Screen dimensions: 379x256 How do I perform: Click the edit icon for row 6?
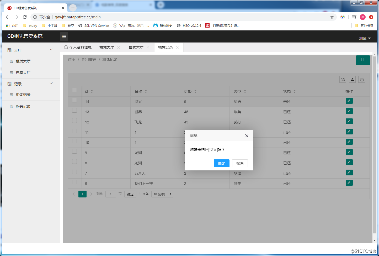(x=349, y=183)
